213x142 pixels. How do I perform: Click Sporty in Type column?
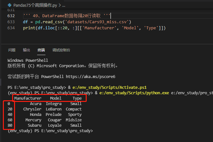(75, 115)
